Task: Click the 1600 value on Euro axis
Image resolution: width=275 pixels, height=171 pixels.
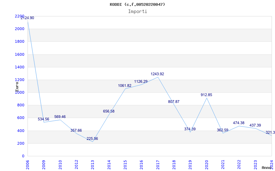Action: pyautogui.click(x=20, y=54)
